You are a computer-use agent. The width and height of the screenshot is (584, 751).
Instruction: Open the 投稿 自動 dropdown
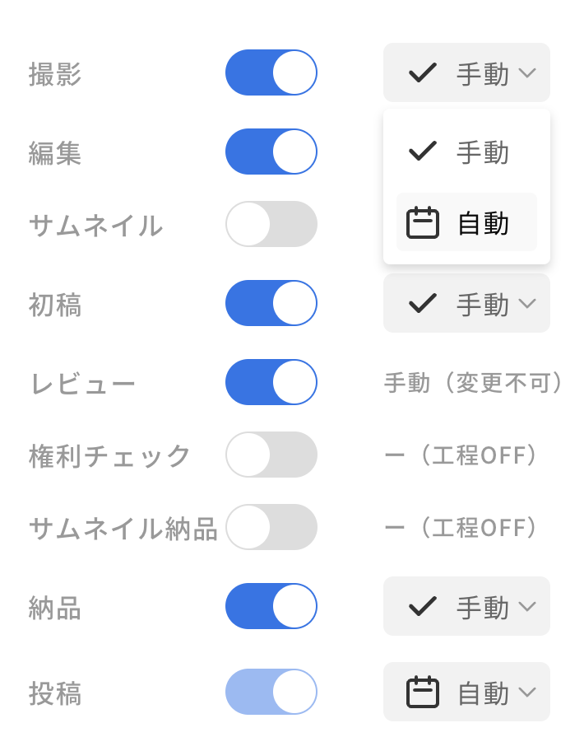click(466, 693)
